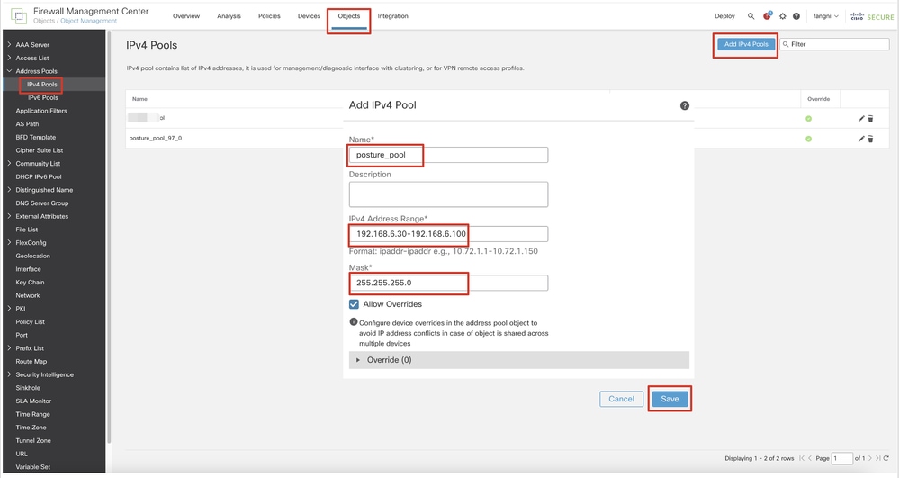Open the Overview menu
899x478 pixels.
[x=186, y=16]
